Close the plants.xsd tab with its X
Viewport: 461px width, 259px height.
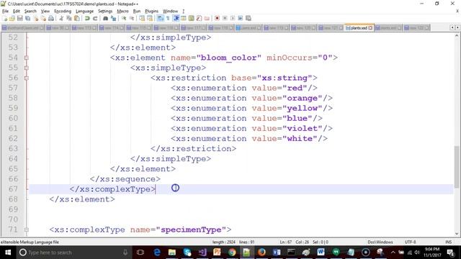point(370,28)
